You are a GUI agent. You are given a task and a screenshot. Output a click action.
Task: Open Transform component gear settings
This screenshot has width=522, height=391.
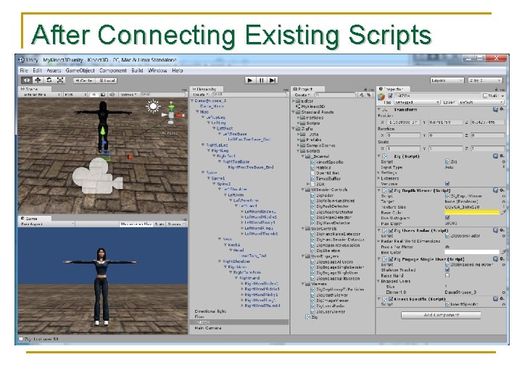coord(502,109)
